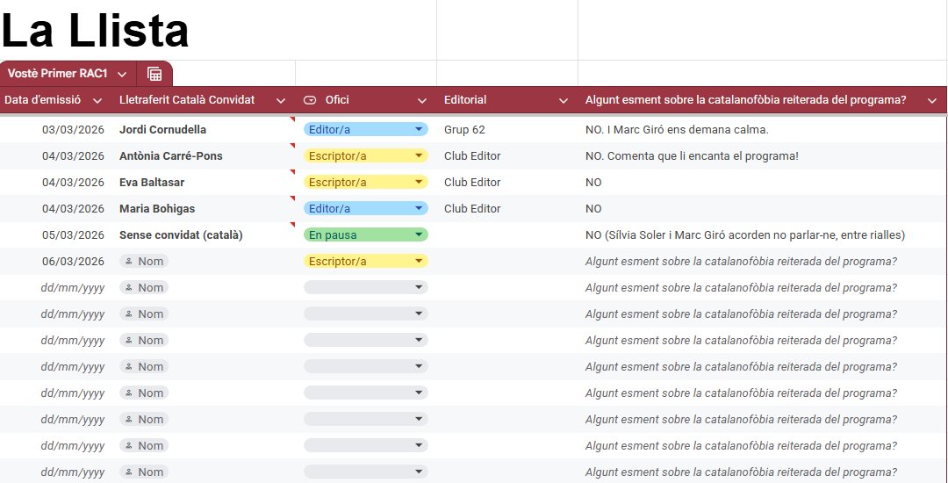The width and height of the screenshot is (948, 483).
Task: Click the Editorial header label
Action: tap(465, 100)
